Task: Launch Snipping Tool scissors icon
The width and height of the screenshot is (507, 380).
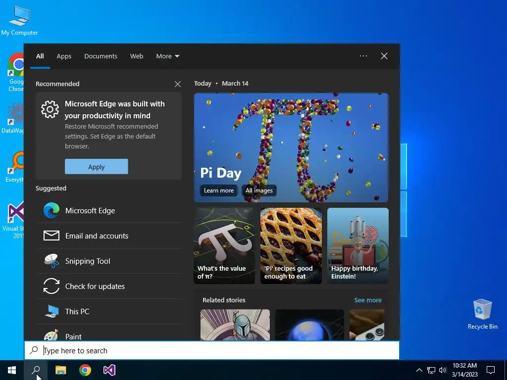Action: tap(51, 261)
